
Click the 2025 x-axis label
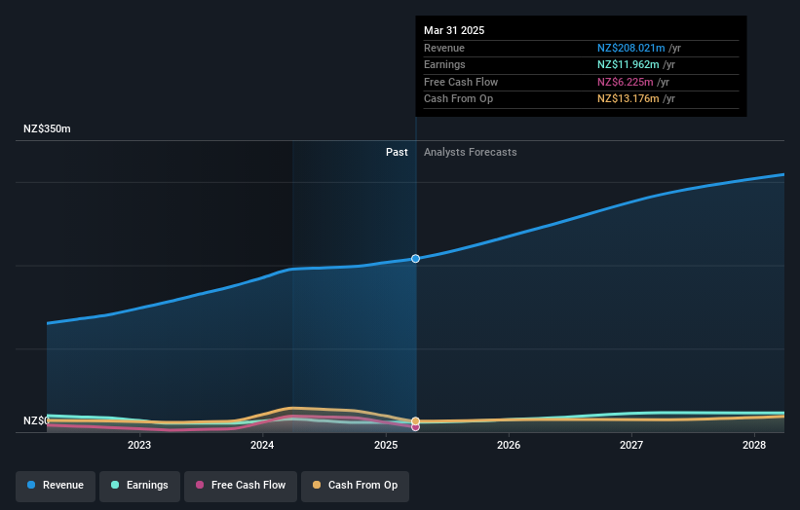coord(386,446)
